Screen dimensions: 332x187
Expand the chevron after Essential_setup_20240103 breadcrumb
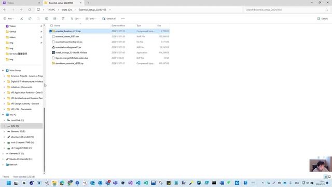[110, 10]
